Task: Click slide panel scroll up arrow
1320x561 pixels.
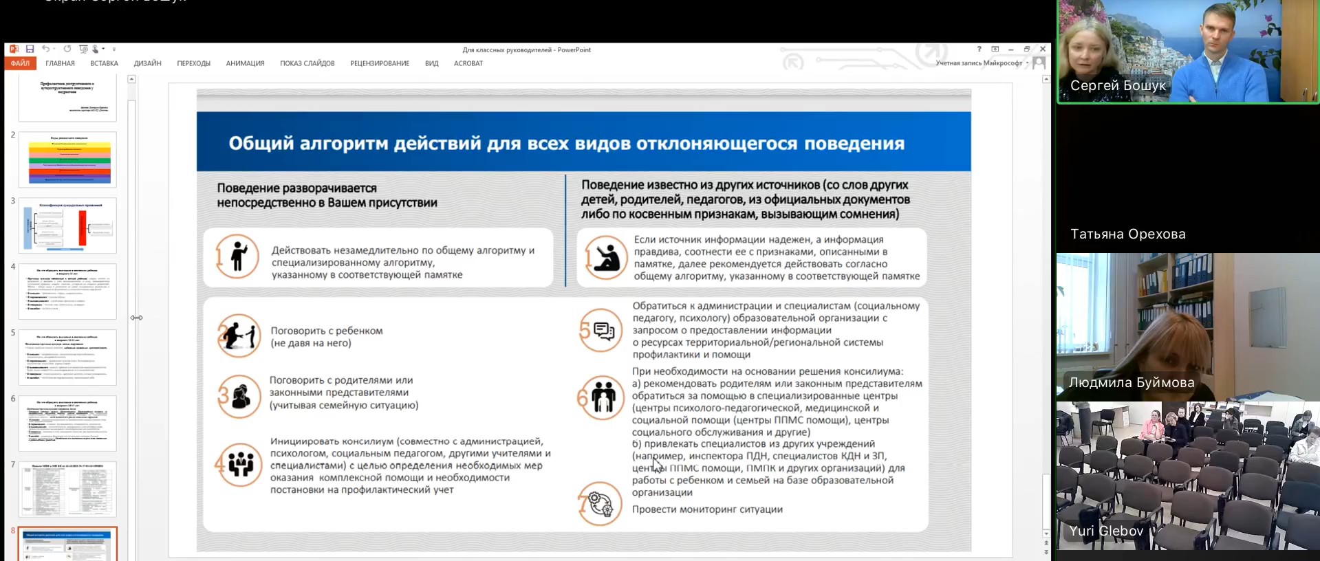Action: [131, 80]
